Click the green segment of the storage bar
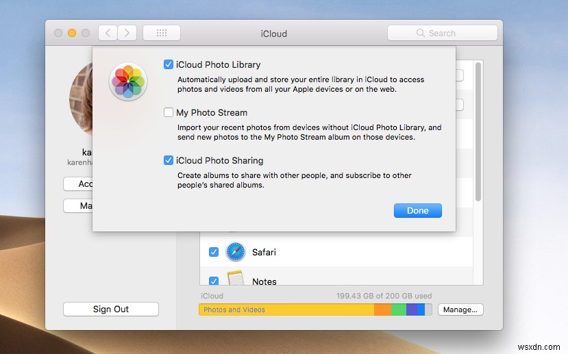 pyautogui.click(x=399, y=309)
